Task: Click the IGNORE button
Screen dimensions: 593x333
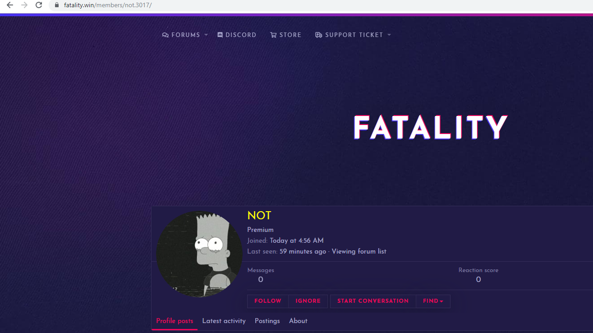Action: (308, 301)
